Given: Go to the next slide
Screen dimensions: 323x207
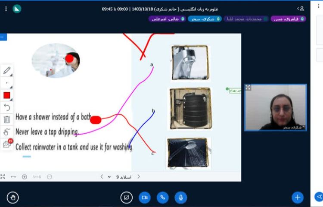Looking at the screenshot, I should coord(139,177).
